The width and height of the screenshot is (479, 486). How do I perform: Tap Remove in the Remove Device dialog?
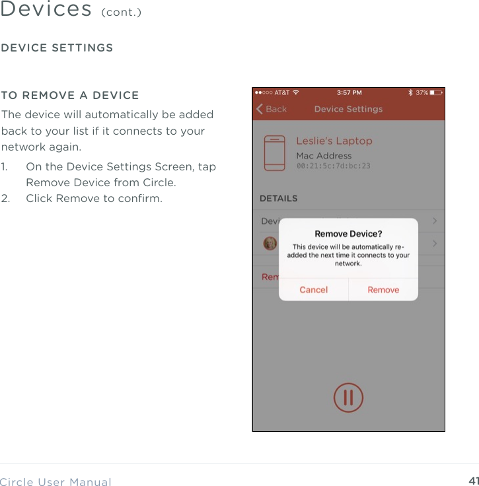[x=383, y=290]
